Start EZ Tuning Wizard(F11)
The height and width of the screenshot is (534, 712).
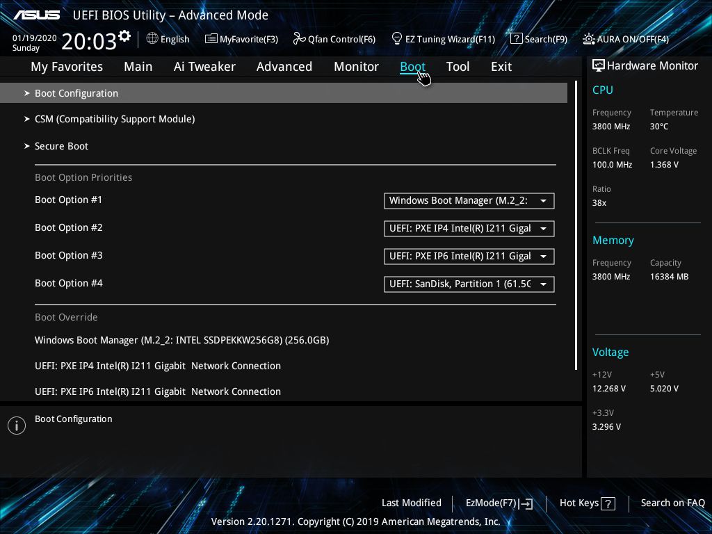click(x=443, y=39)
